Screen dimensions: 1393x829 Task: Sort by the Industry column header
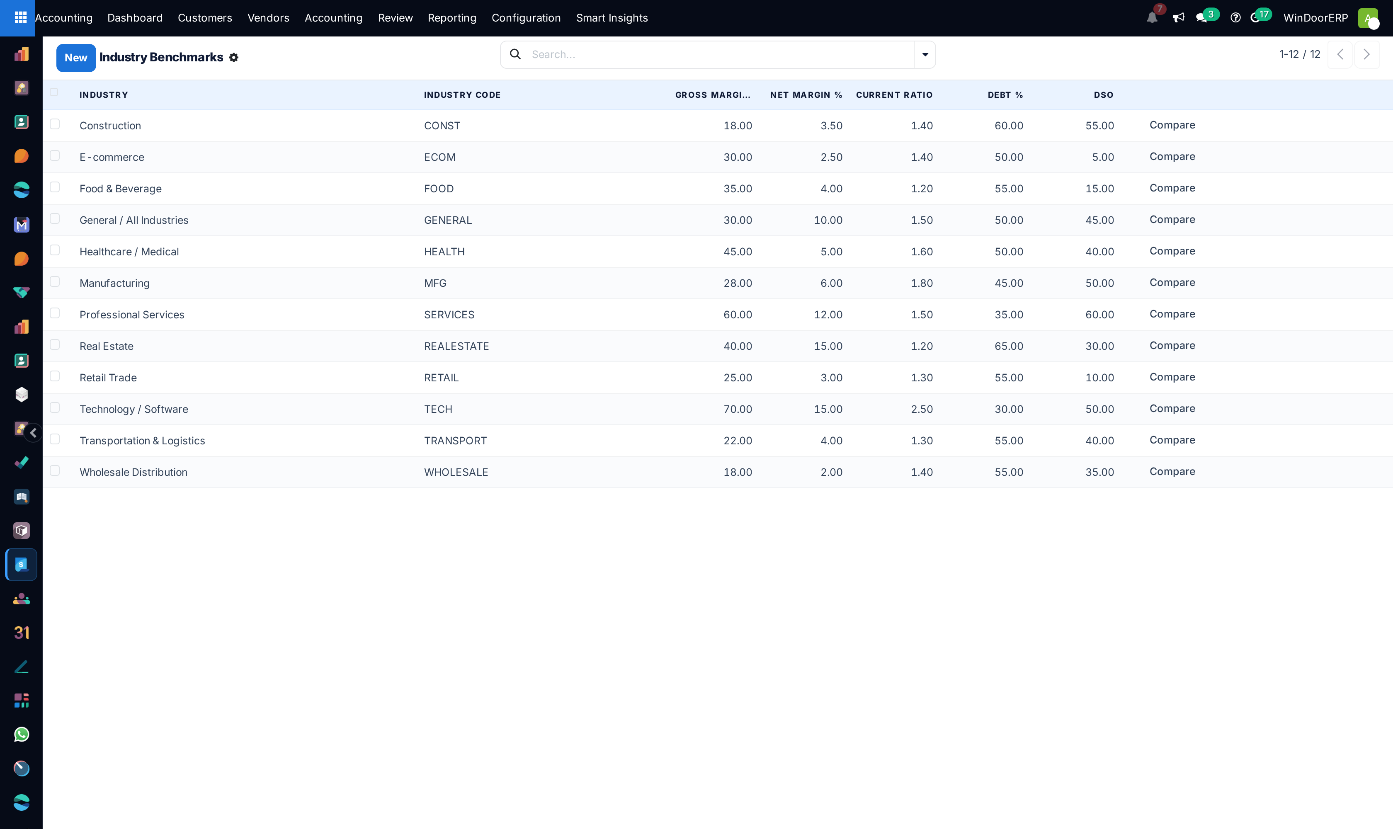coord(104,95)
